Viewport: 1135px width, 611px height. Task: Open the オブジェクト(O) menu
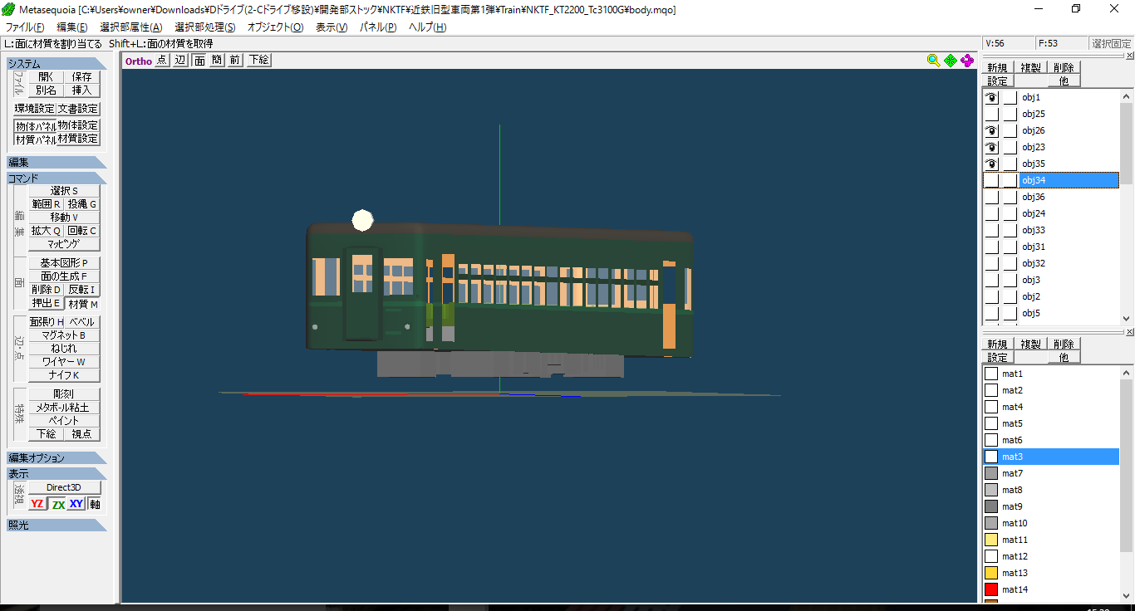tap(276, 27)
